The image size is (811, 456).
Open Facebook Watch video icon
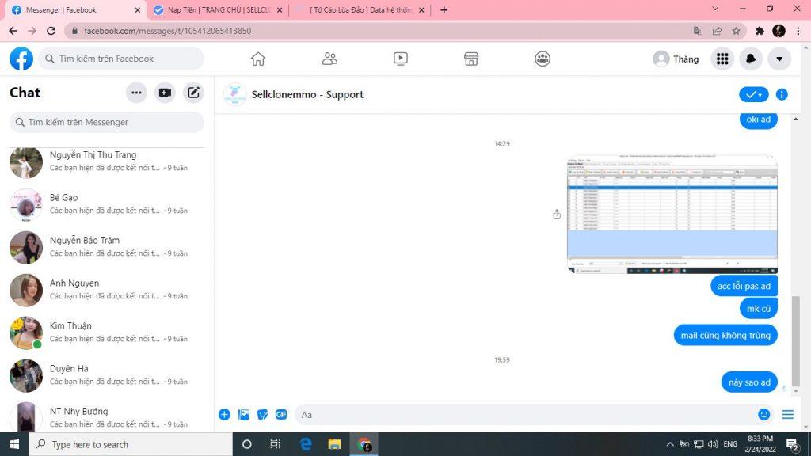[x=401, y=59]
